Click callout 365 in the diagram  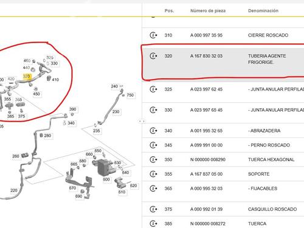click(x=18, y=100)
